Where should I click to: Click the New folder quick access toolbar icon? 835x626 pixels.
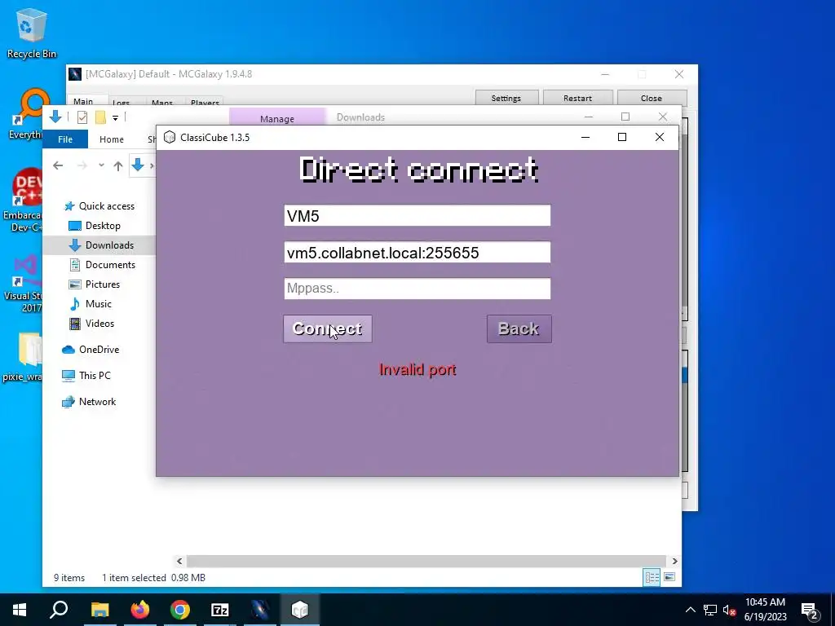point(100,117)
